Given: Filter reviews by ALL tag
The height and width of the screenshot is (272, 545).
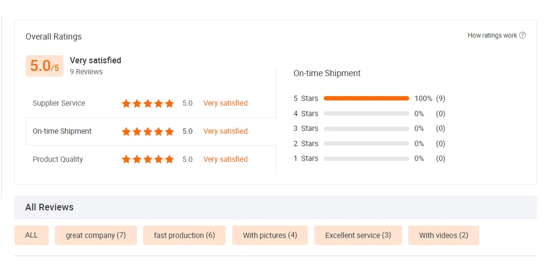Looking at the screenshot, I should (32, 236).
